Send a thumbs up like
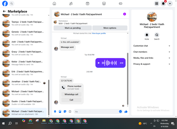The height and width of the screenshot is (129, 177). (x=126, y=111)
